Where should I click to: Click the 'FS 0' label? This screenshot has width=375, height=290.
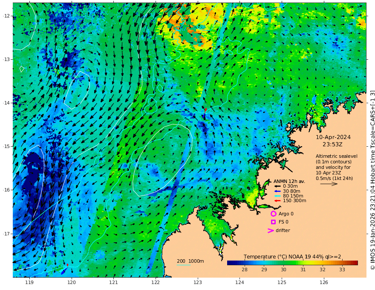[283, 222]
